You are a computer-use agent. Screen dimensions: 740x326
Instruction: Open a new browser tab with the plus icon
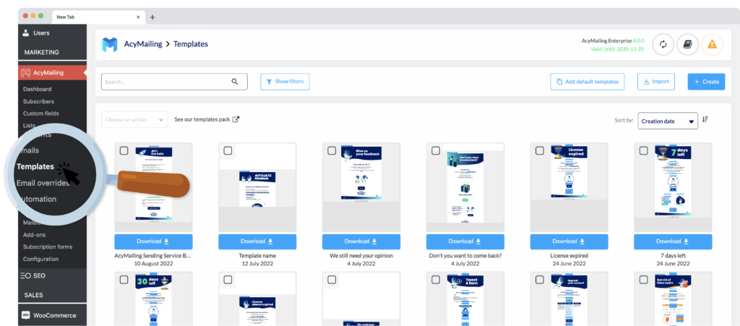152,17
